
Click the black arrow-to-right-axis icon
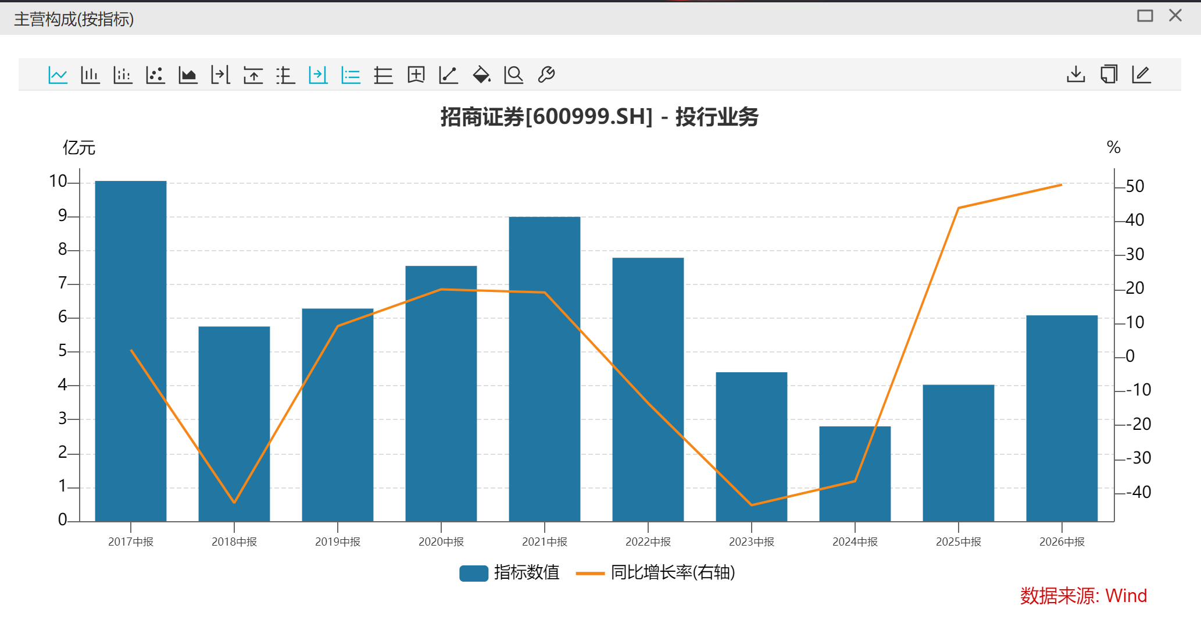[220, 75]
